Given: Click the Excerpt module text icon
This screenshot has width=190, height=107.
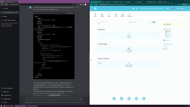Looking at the screenshot, I should [x=129, y=34].
